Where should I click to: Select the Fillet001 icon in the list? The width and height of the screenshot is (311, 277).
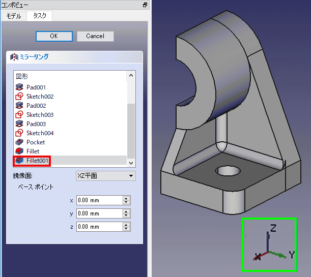click(19, 161)
